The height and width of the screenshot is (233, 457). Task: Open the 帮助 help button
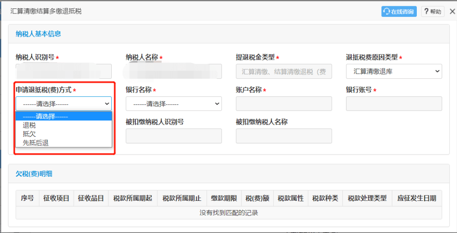click(x=432, y=11)
